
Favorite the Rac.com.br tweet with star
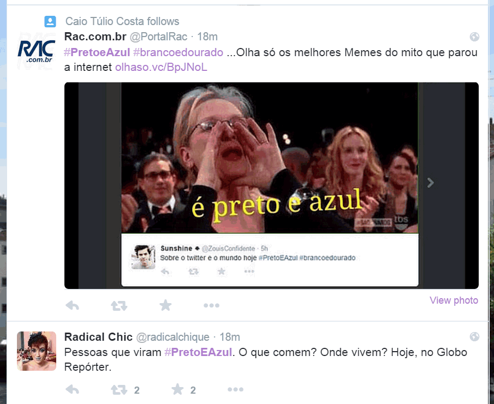point(165,305)
